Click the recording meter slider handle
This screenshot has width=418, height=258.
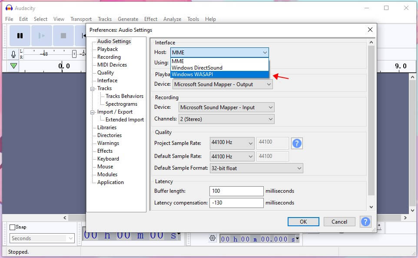tap(74, 54)
